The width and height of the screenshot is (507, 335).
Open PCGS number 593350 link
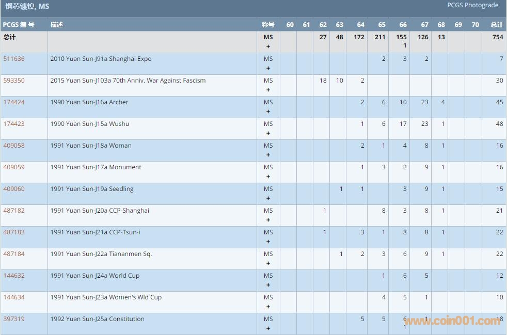[x=14, y=81]
